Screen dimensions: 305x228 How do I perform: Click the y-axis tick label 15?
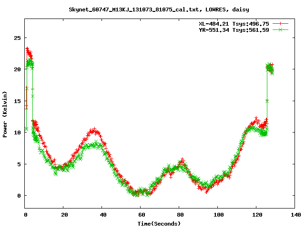pos(17,101)
